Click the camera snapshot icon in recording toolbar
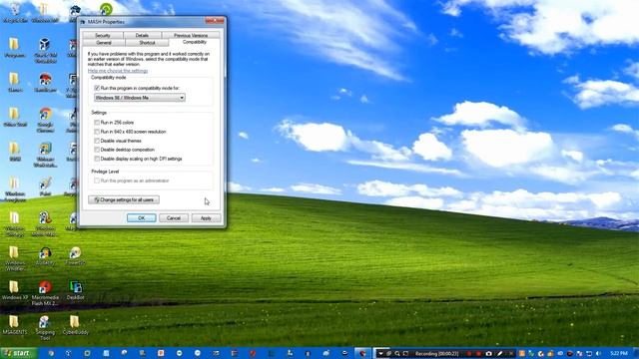The height and width of the screenshot is (359, 639). 488,353
